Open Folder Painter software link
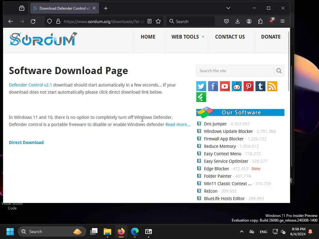The image size is (319, 239). pyautogui.click(x=218, y=176)
